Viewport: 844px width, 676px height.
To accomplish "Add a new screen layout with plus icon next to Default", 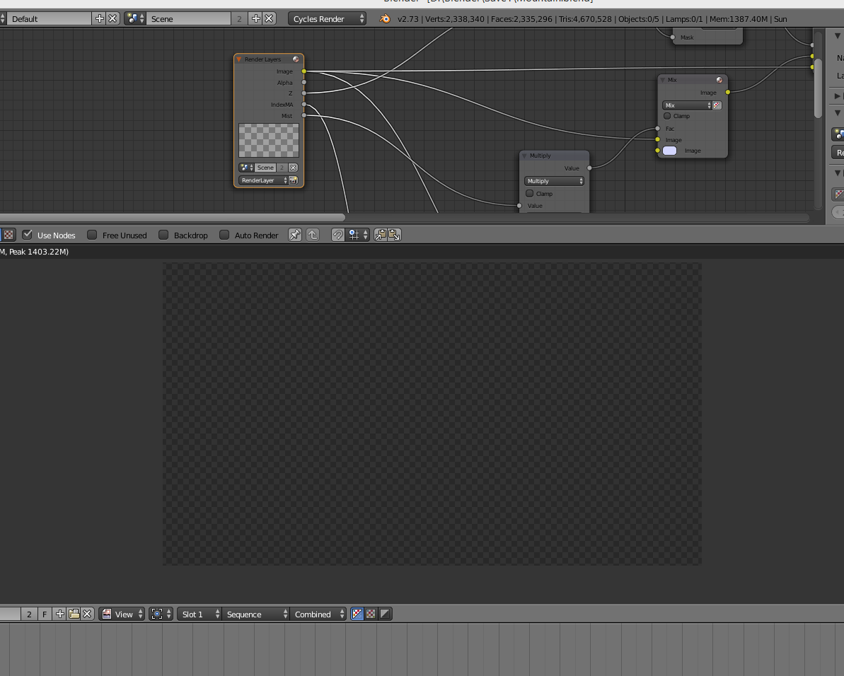I will pos(100,19).
